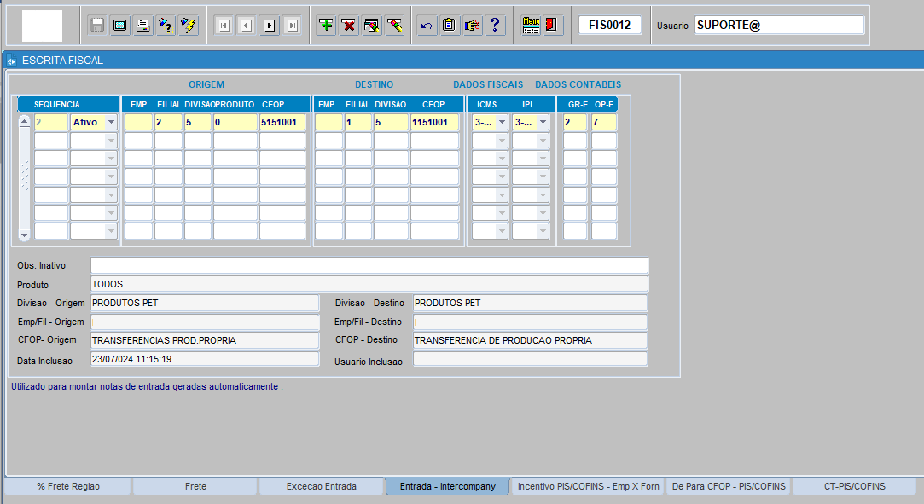
Task: Click the DADOS CONTABEIS header link
Action: (578, 84)
